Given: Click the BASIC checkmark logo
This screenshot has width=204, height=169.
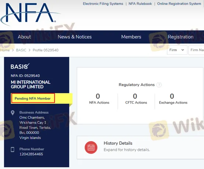Looking at the screenshot, I should pos(20,66).
